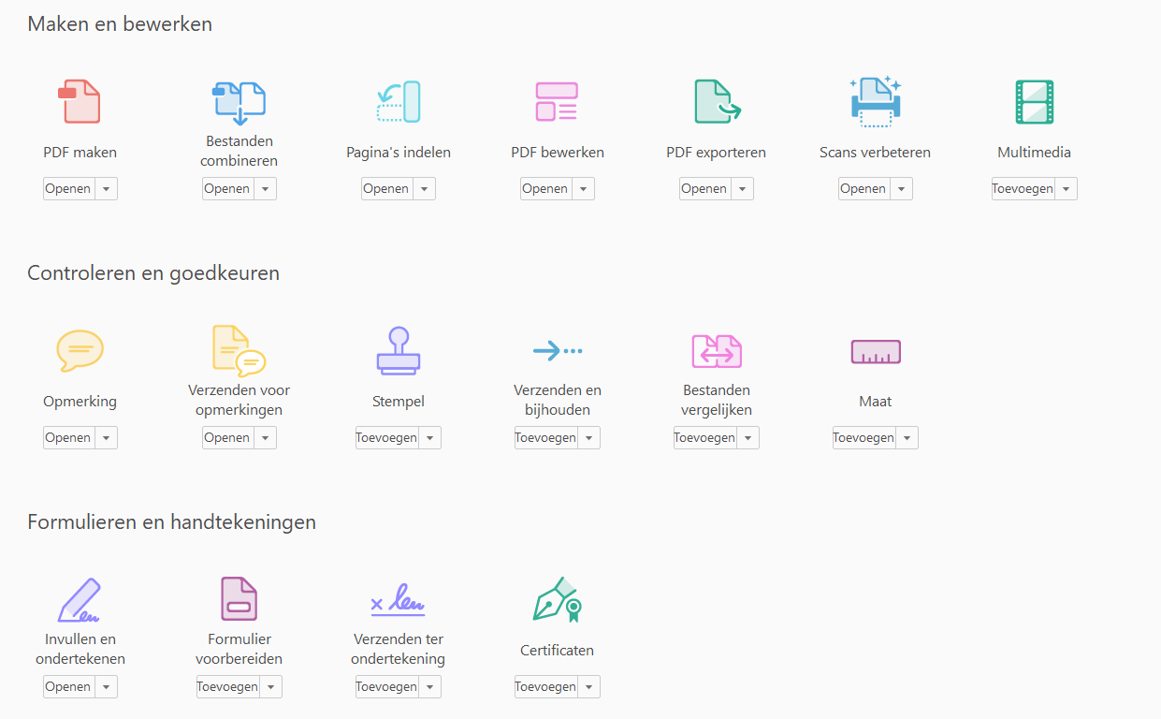Expand dropdown arrow under Formulier voorbereiden
The height and width of the screenshot is (719, 1161).
point(270,687)
